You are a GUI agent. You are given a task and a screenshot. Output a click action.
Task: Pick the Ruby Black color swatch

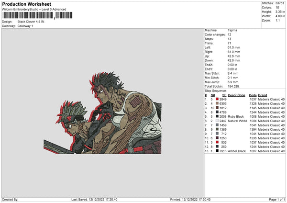pos(217,116)
